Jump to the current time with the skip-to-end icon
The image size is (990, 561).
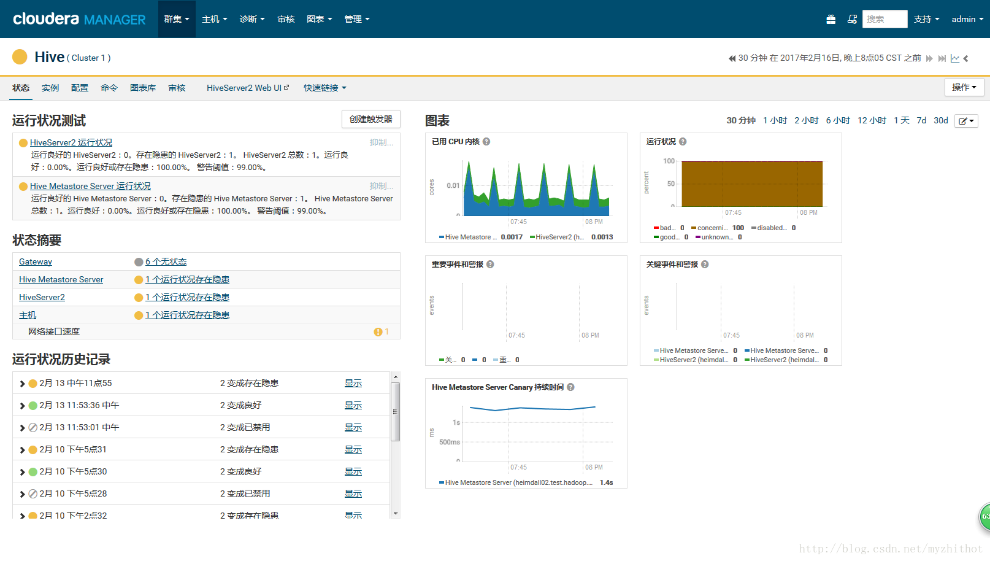pyautogui.click(x=942, y=58)
